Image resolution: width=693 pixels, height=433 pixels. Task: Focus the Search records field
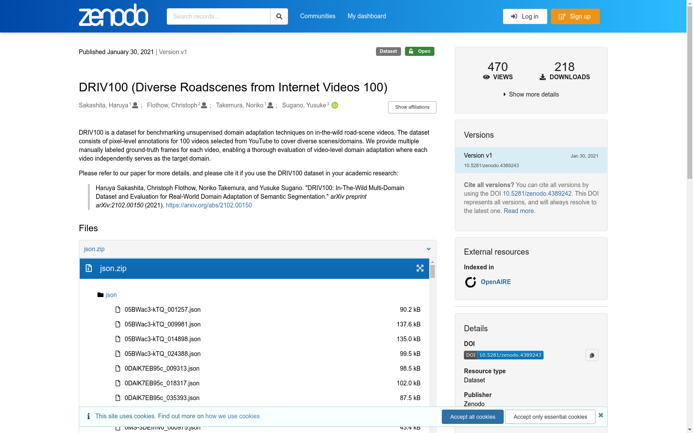[218, 16]
